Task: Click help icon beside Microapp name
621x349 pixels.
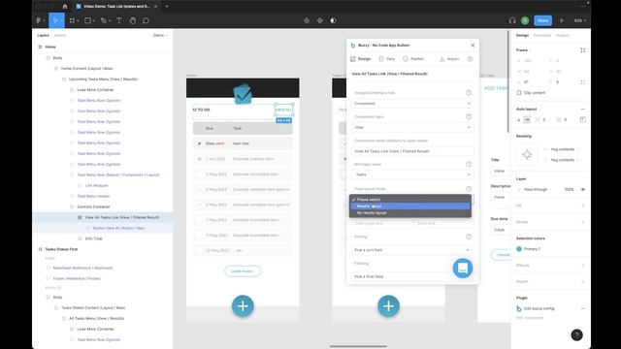Action: pos(469,164)
